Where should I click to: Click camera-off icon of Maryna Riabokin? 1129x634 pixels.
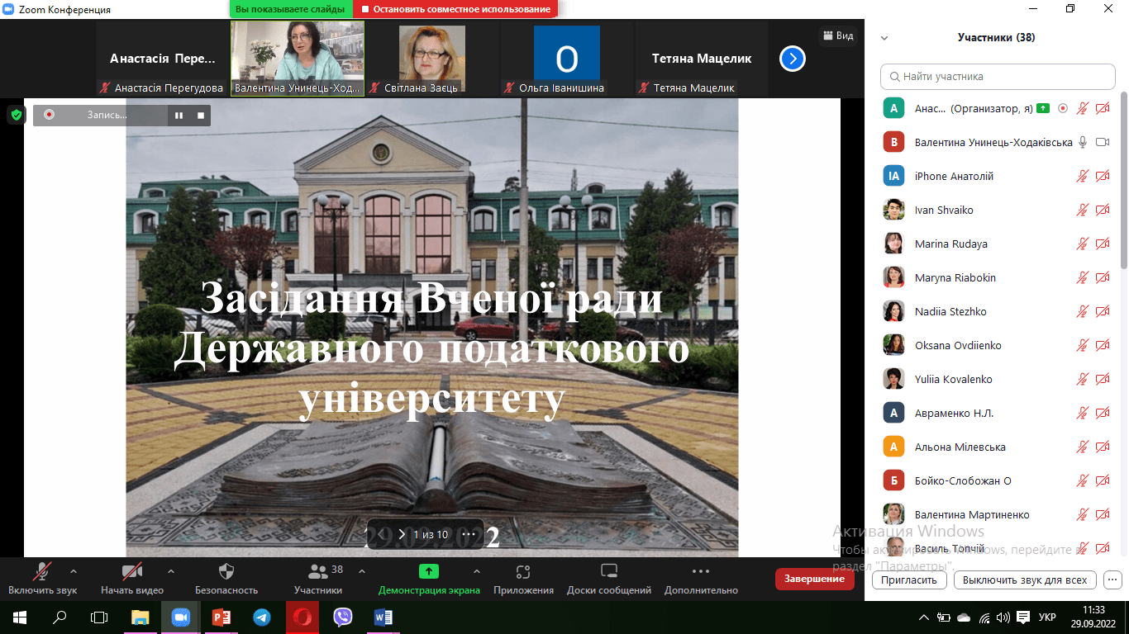(1103, 277)
